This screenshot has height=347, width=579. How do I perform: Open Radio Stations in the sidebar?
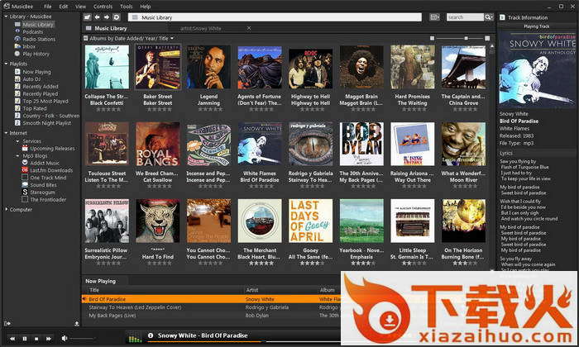(x=39, y=39)
